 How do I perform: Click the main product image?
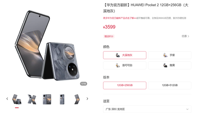pos(47,46)
